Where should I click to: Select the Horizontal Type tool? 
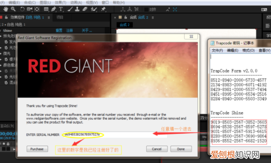[x=61, y=9]
